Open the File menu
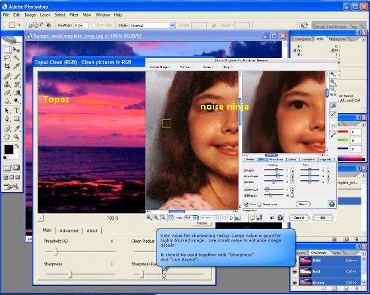 point(6,15)
